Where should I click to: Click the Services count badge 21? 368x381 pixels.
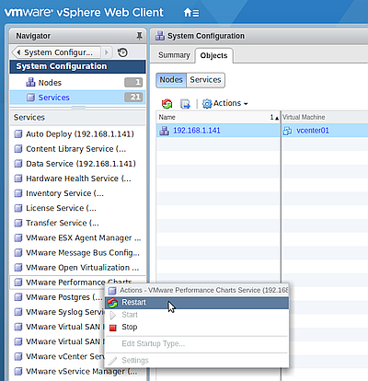(x=133, y=98)
